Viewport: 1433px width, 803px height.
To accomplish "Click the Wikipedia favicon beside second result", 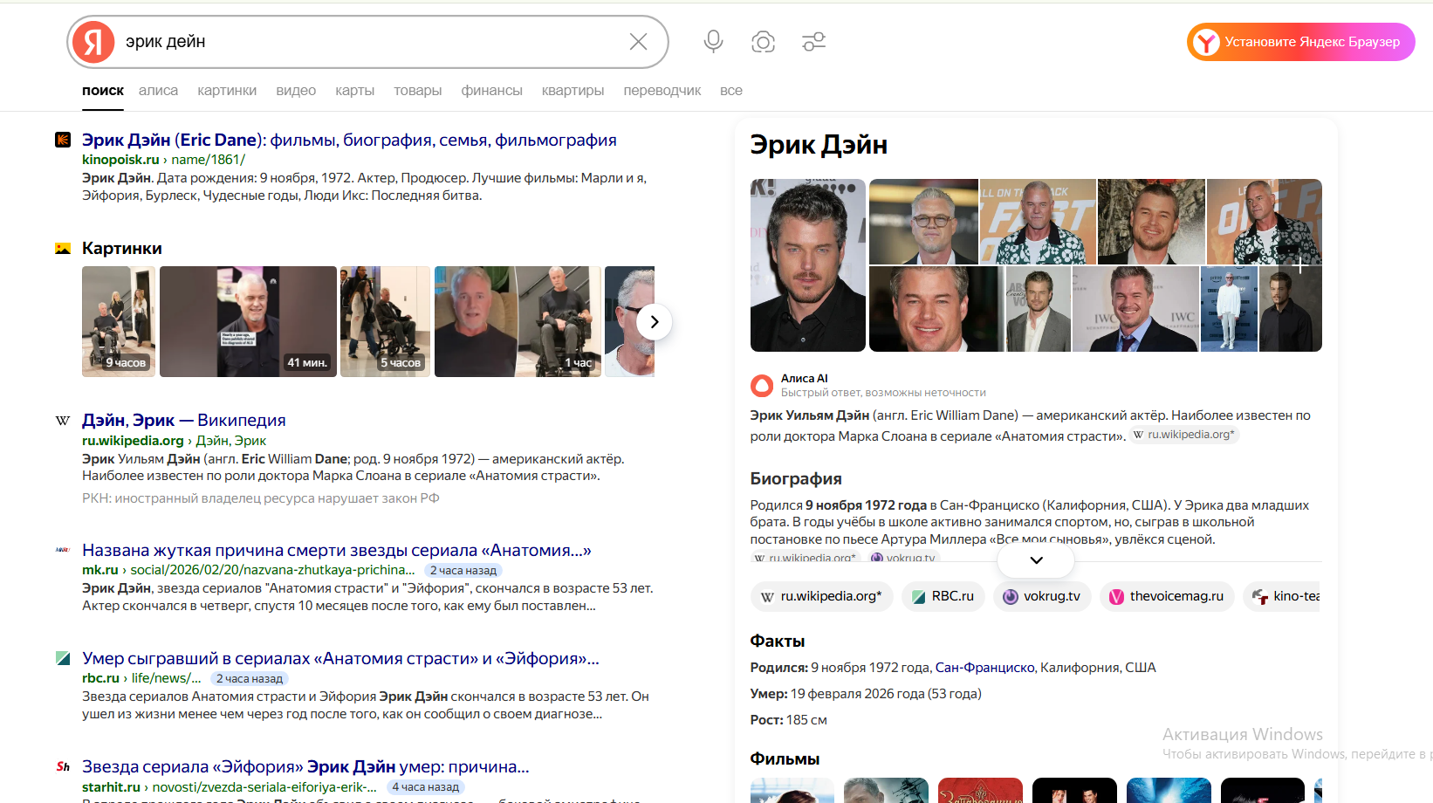I will 63,421.
